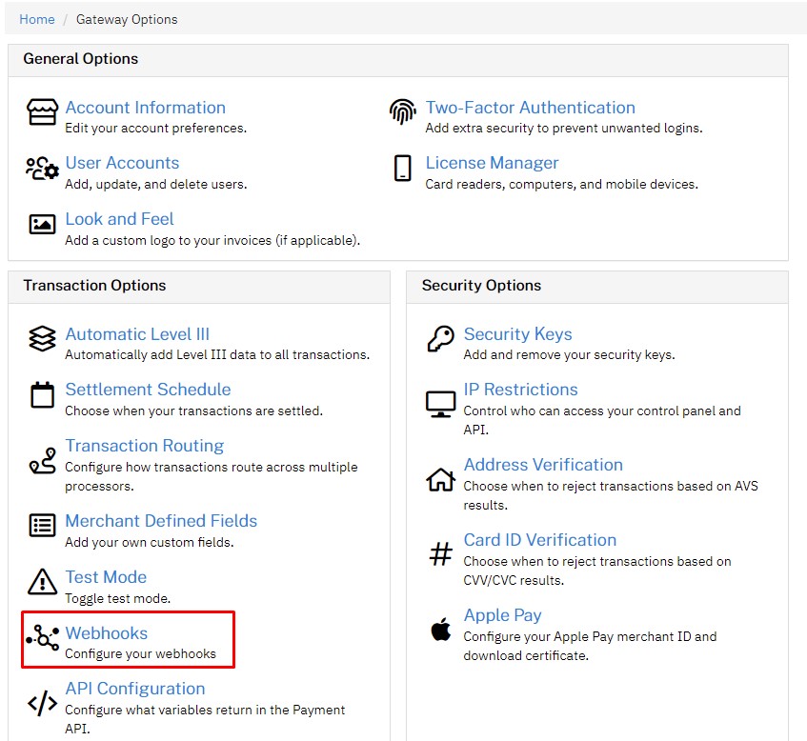
Task: Open the Webhooks configuration link
Action: [x=106, y=633]
